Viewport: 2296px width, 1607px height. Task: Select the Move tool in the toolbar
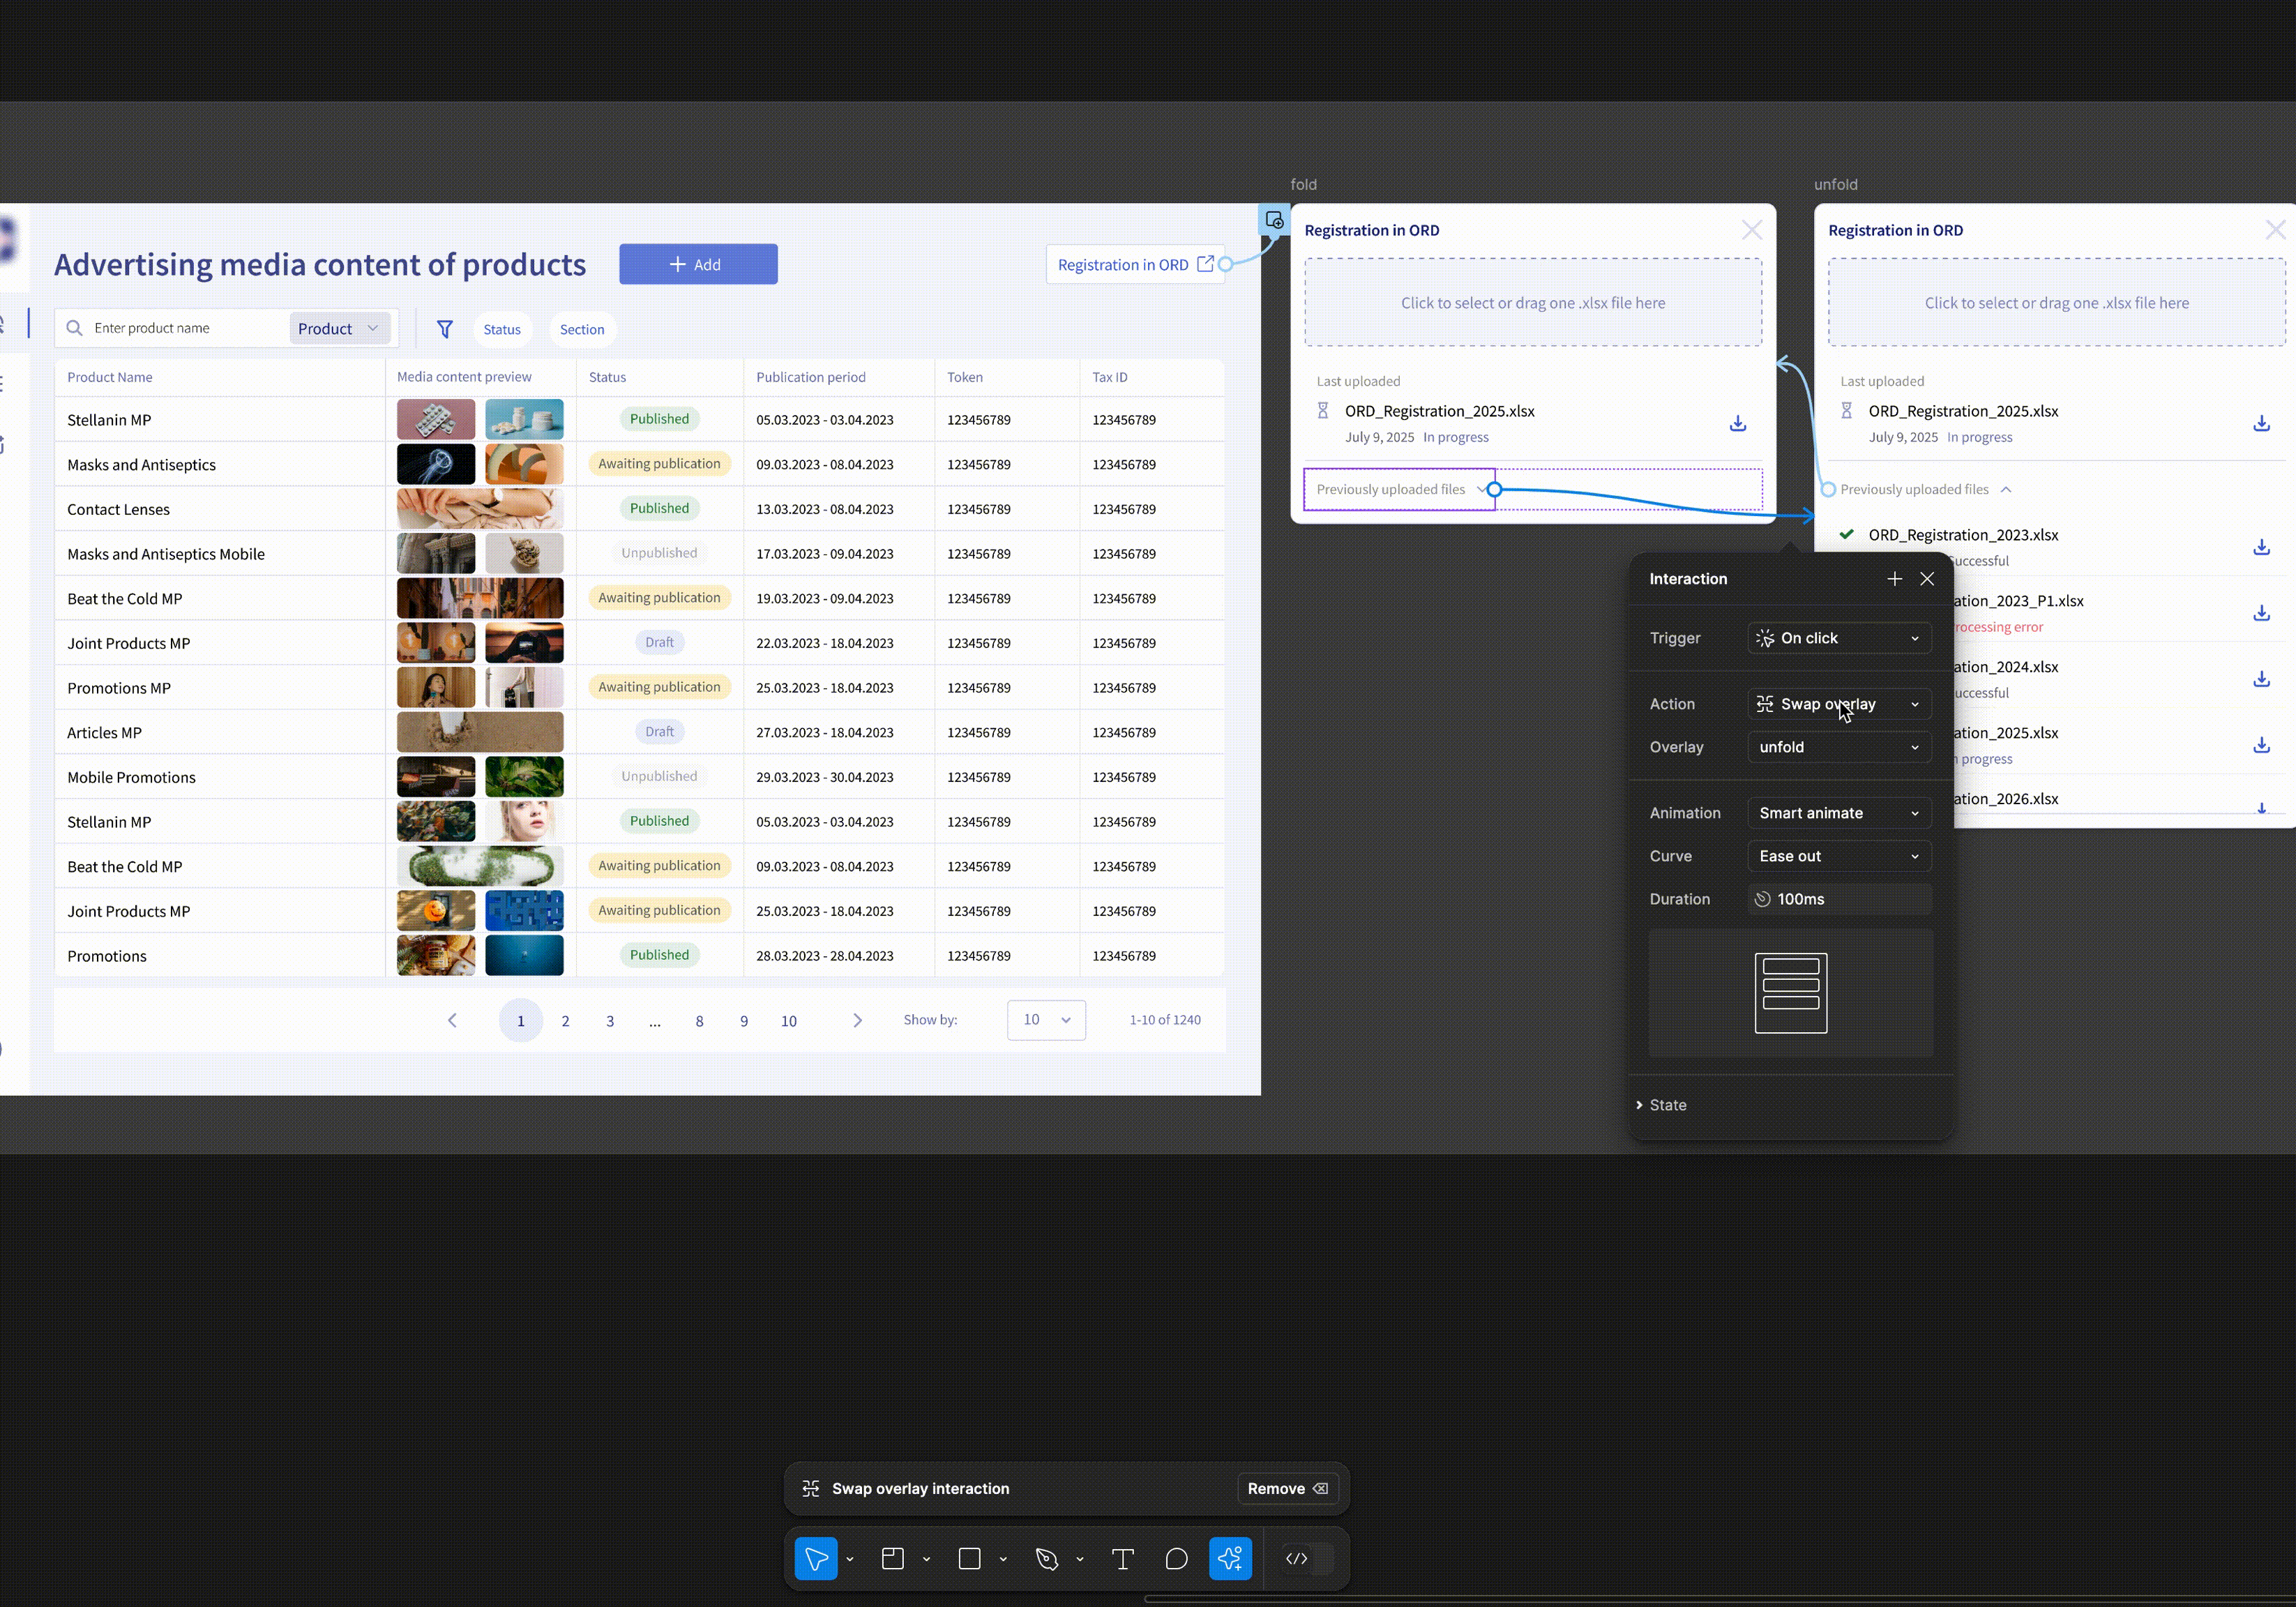point(815,1558)
